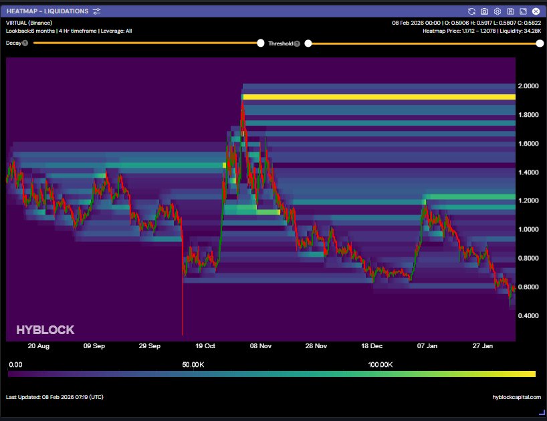Open the hyblockcapital.com link
Image resolution: width=547 pixels, height=421 pixels.
click(516, 397)
